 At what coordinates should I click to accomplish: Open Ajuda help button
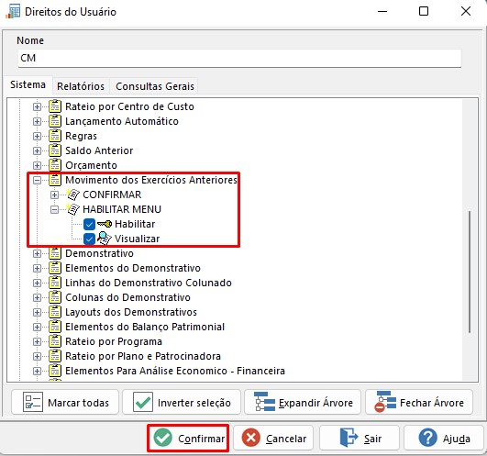point(444,438)
